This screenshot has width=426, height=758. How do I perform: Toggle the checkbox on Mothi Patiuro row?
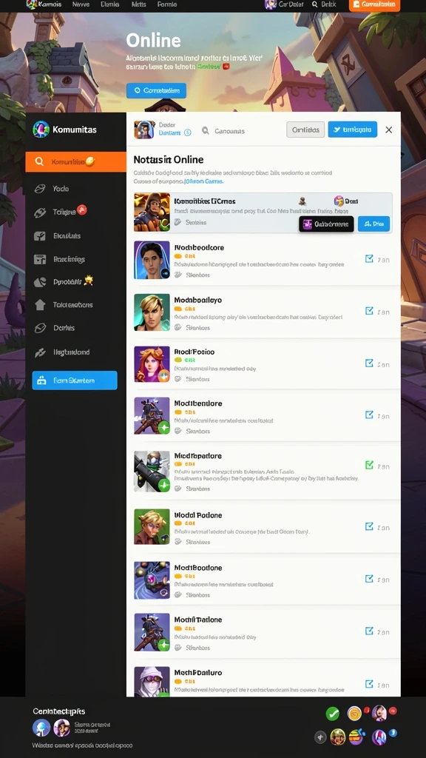(x=369, y=684)
